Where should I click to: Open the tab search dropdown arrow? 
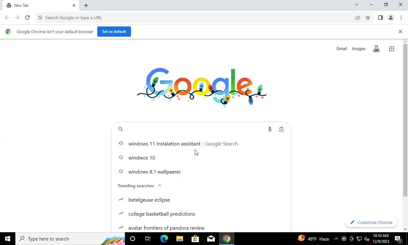click(x=357, y=4)
